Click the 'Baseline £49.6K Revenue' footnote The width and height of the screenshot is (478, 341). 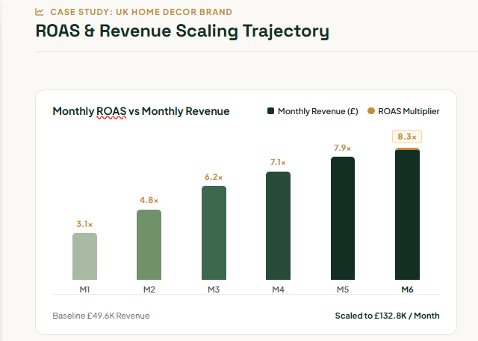[x=102, y=316]
